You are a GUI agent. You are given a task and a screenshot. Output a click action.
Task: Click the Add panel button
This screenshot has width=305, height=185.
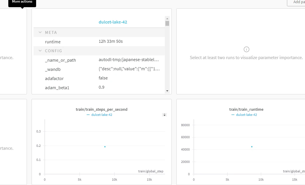296,2
